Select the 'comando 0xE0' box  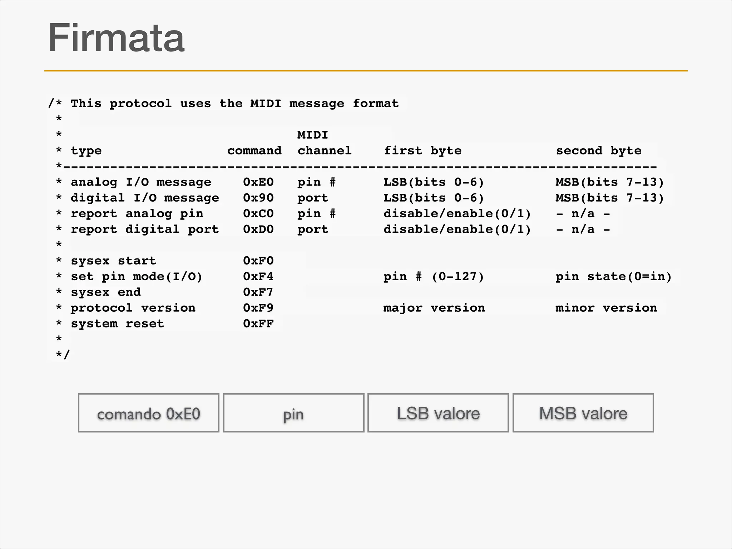pos(149,413)
